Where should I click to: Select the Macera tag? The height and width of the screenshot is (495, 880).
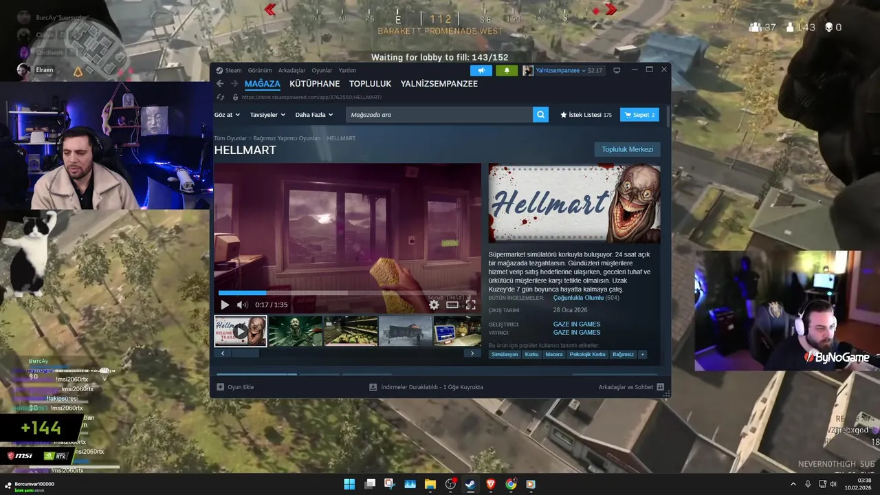554,355
